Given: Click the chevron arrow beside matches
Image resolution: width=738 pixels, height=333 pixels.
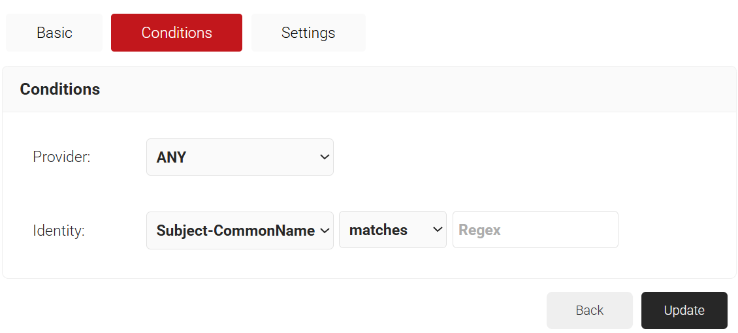Looking at the screenshot, I should coord(438,230).
